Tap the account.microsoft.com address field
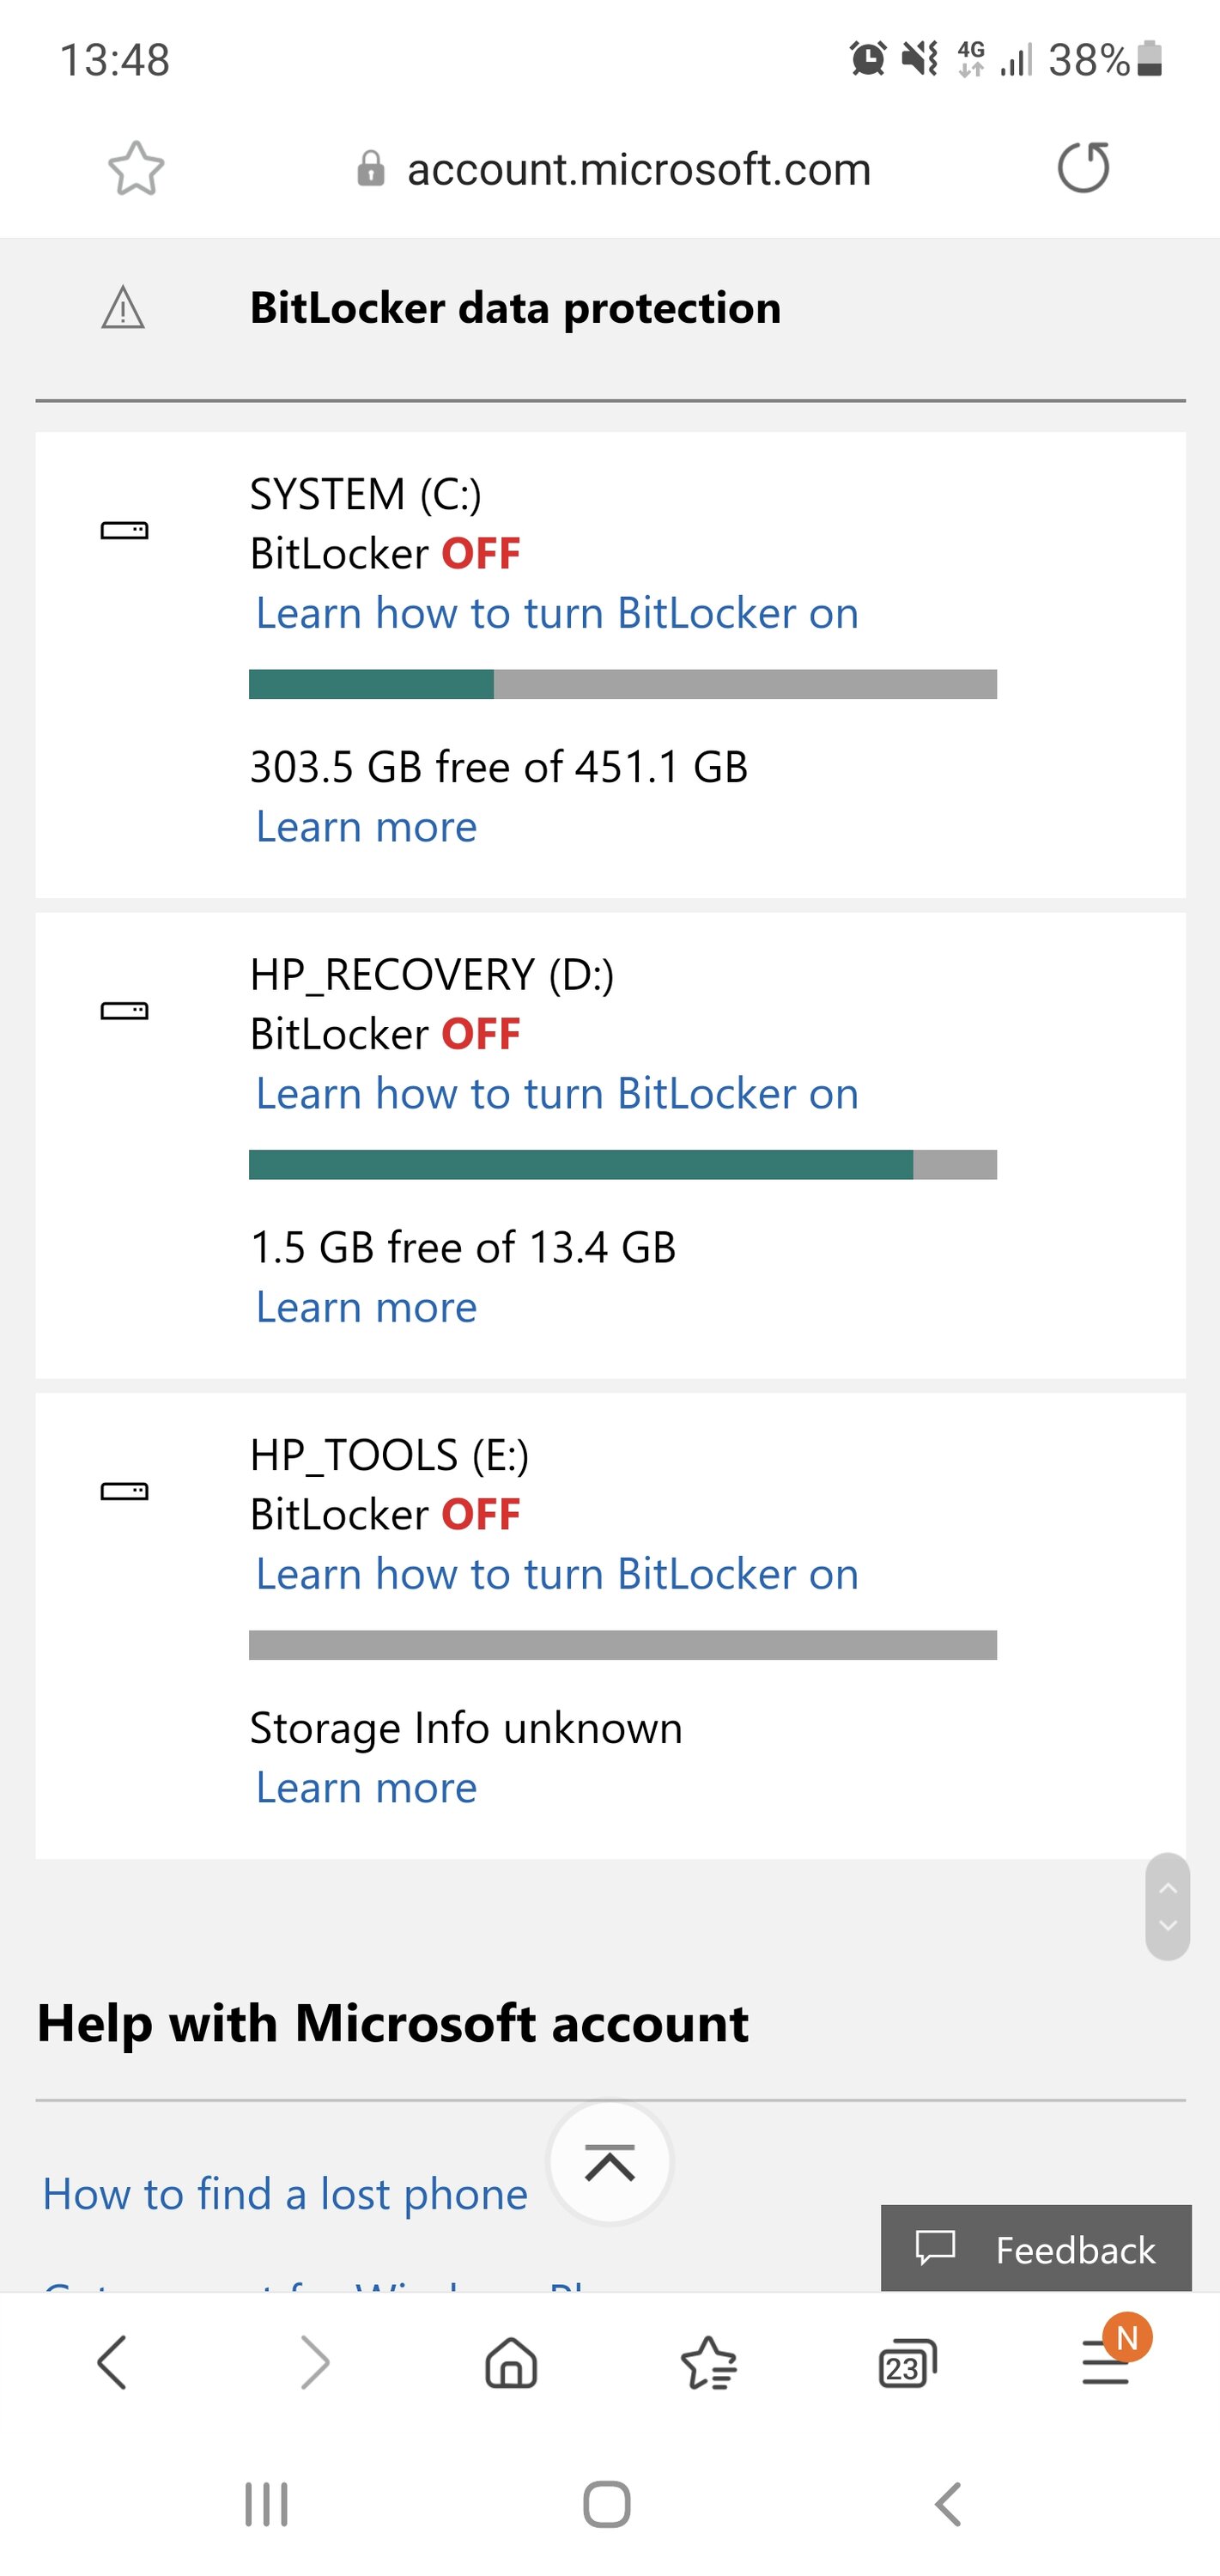Viewport: 1220px width, 2576px height. coord(614,168)
